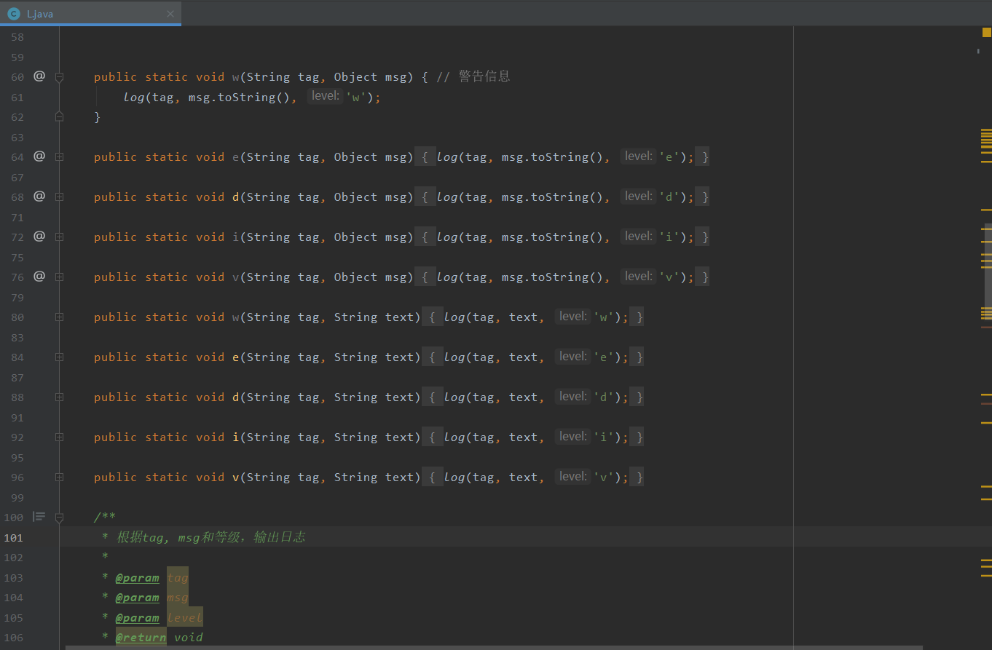Expand the folded method on line 72 gutter
Viewport: 992px width, 650px height.
pos(60,237)
